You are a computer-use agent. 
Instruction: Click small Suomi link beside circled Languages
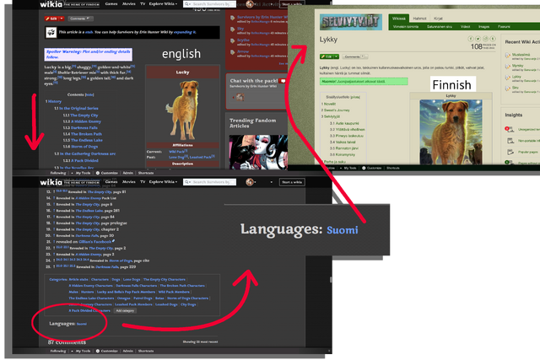point(82,324)
